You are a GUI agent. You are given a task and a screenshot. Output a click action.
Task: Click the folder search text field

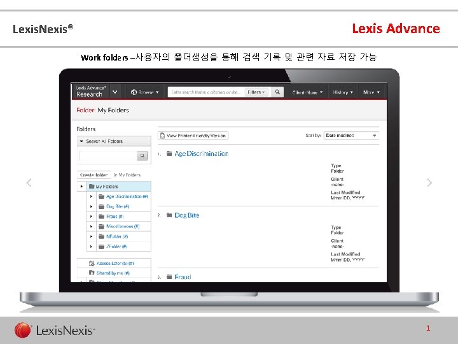[108, 155]
